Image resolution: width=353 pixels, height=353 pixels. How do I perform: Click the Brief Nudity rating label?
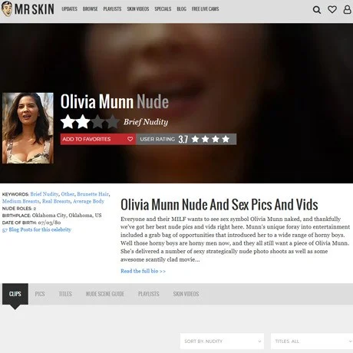coord(146,122)
